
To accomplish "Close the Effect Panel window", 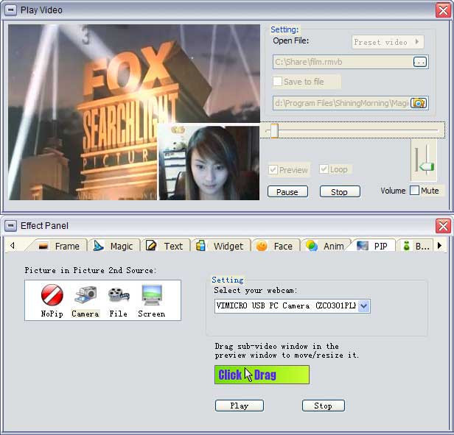I will click(443, 226).
